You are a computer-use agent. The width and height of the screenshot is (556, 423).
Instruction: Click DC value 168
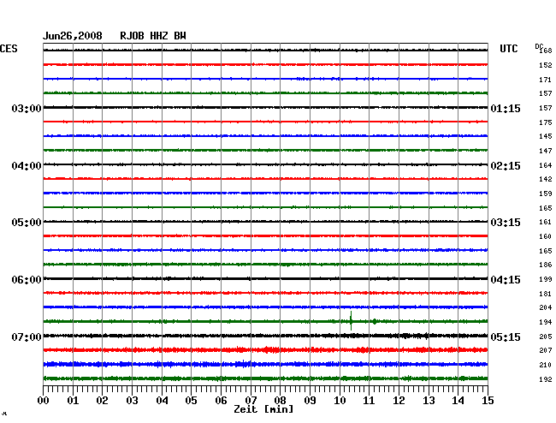[x=546, y=51]
